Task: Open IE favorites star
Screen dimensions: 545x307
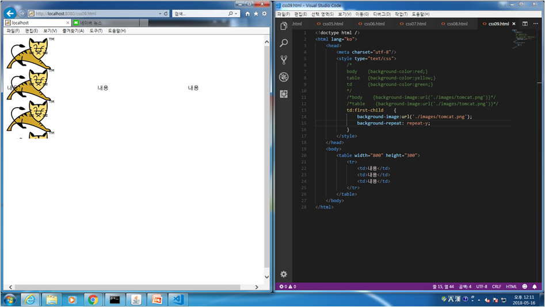Action: (x=256, y=14)
